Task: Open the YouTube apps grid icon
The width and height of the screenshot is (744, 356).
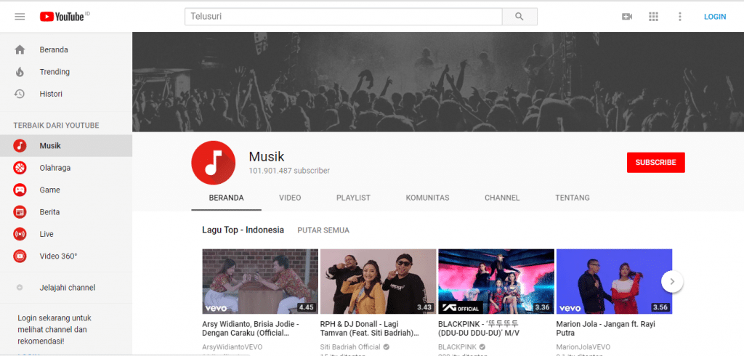Action: click(x=653, y=17)
